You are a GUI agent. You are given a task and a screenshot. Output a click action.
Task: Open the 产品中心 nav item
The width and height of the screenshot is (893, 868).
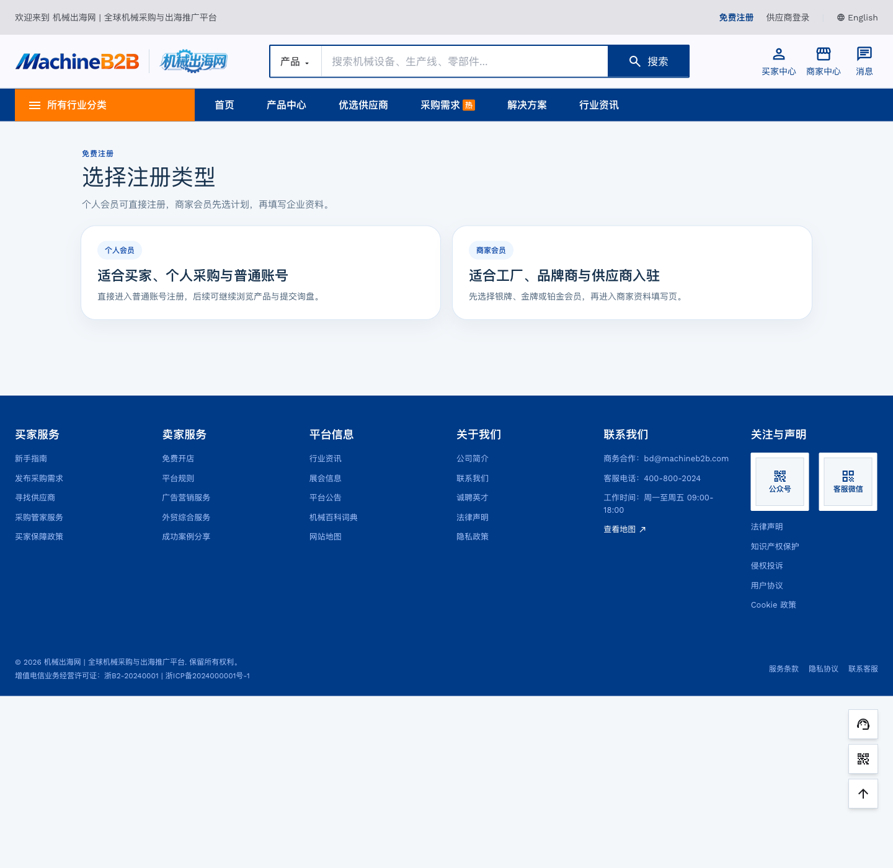287,105
